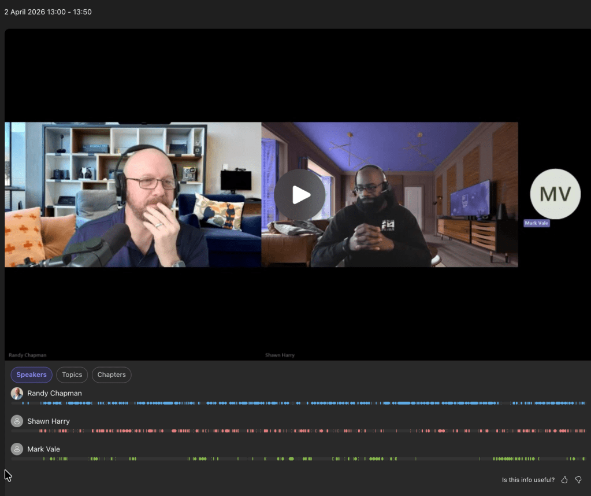
Task: Click Randy Chapman's profile photo in the speakers list
Action: click(17, 393)
